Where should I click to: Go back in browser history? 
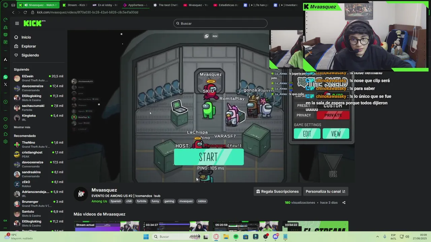tap(13, 12)
